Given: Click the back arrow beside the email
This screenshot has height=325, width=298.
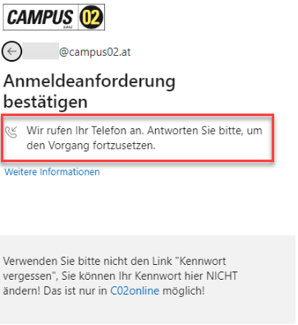Looking at the screenshot, I should pos(11,52).
